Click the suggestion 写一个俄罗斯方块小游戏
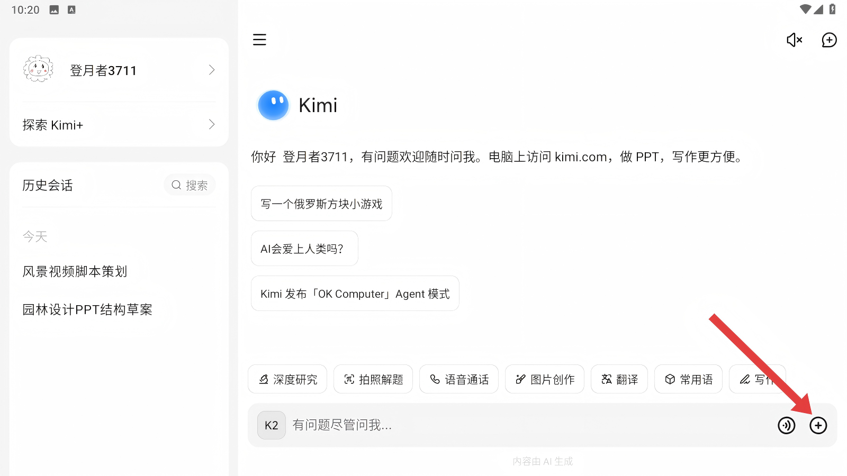 (x=321, y=204)
